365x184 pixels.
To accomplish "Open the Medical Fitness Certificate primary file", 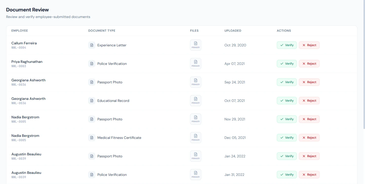I will [x=196, y=138].
